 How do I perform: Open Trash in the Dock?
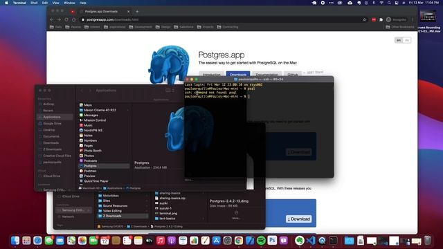pos(428,241)
